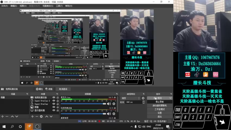This screenshot has height=130, width=231.
Task: Toggle lock on 显示器采集 source
Action: (57, 110)
